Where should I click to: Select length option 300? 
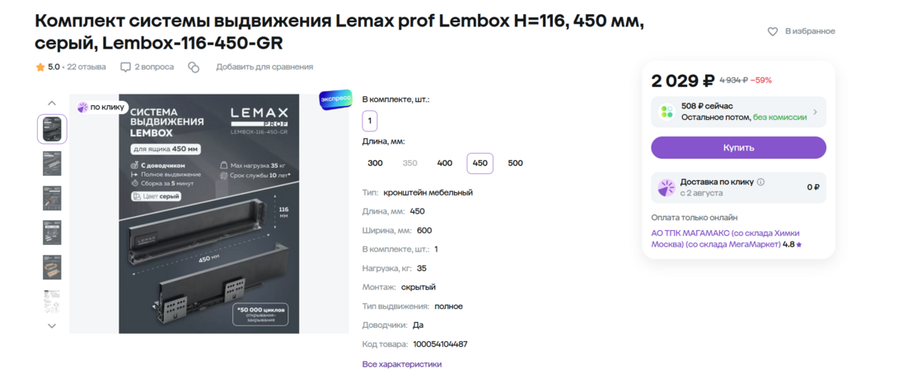click(x=375, y=164)
